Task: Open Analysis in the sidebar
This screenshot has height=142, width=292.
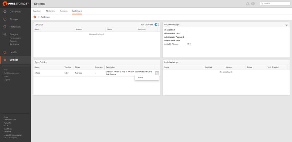Action: pos(14,35)
